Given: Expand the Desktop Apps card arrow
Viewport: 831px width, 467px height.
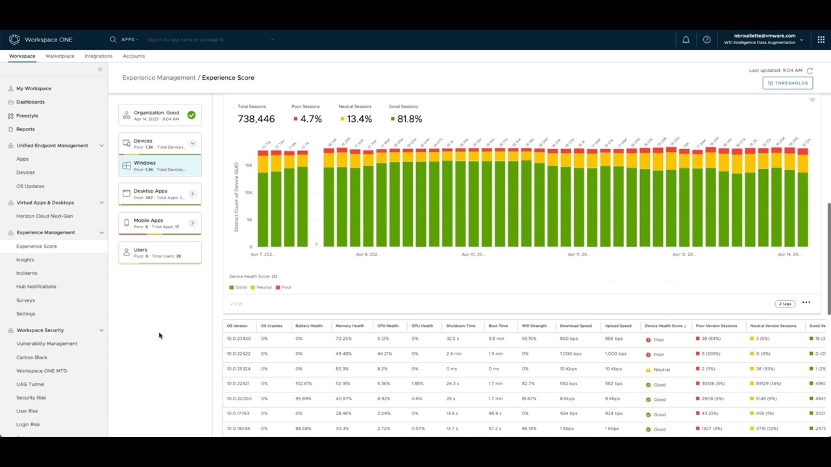Looking at the screenshot, I should [192, 194].
